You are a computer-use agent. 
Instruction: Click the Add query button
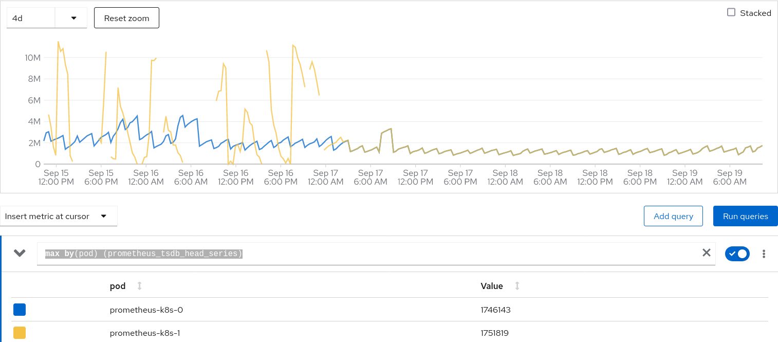[673, 217]
